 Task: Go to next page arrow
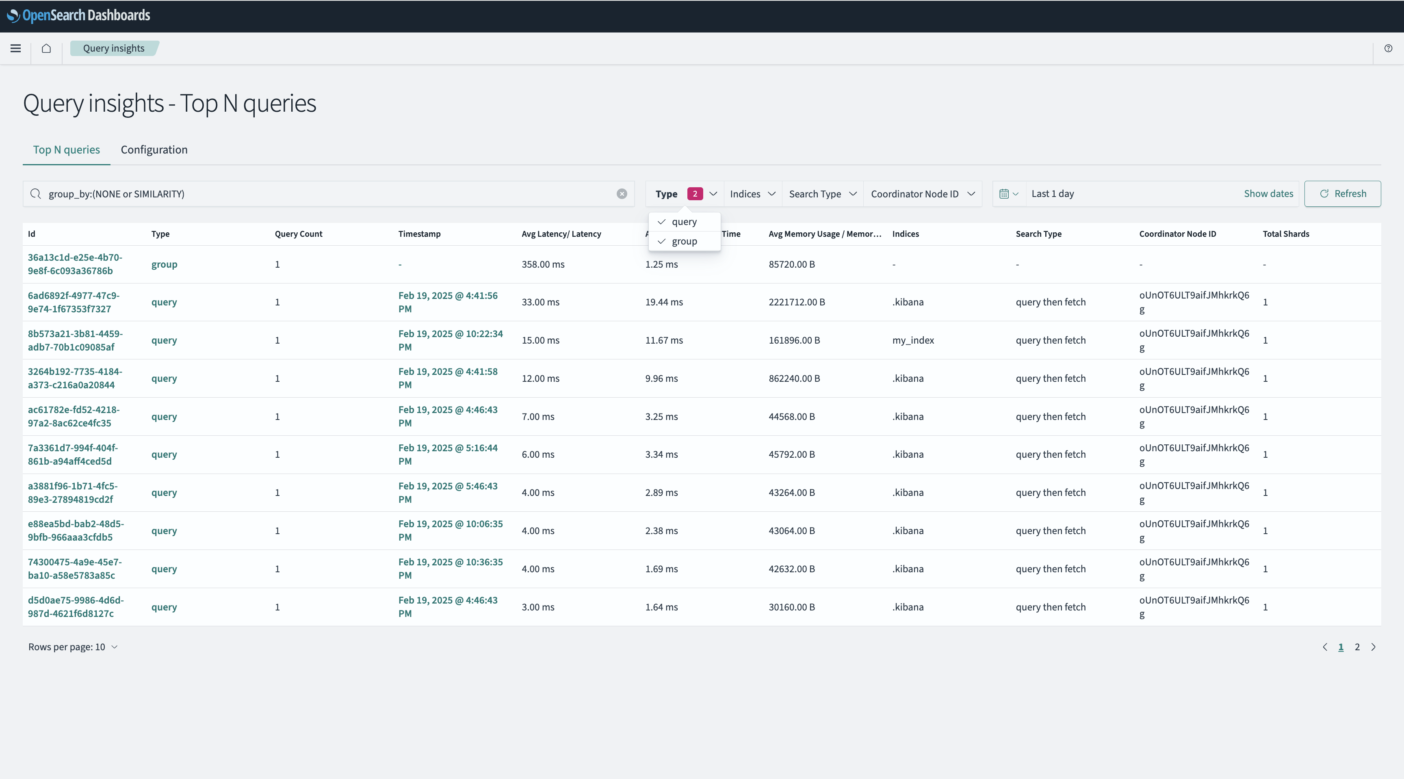tap(1374, 647)
